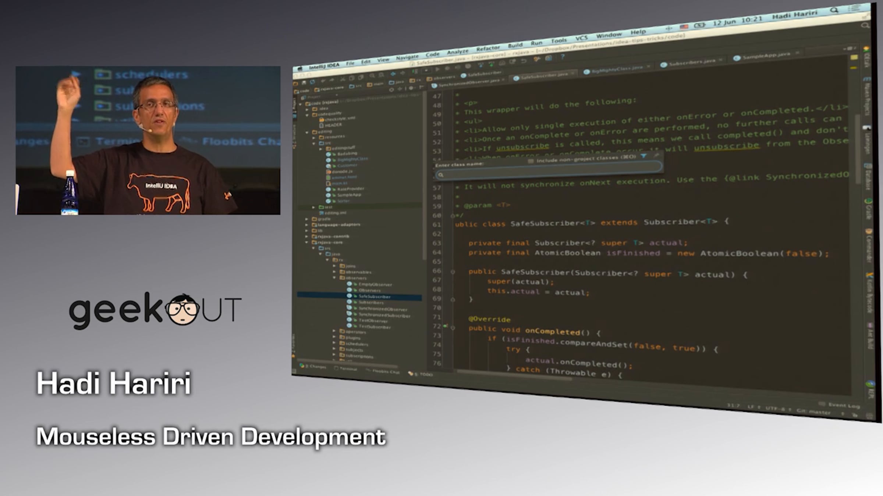Open the Analyze menu
883x496 pixels.
[457, 52]
